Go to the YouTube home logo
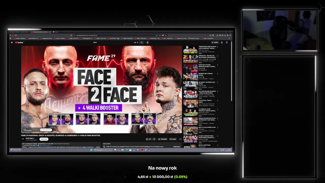The height and width of the screenshot is (183, 325). [19, 42]
